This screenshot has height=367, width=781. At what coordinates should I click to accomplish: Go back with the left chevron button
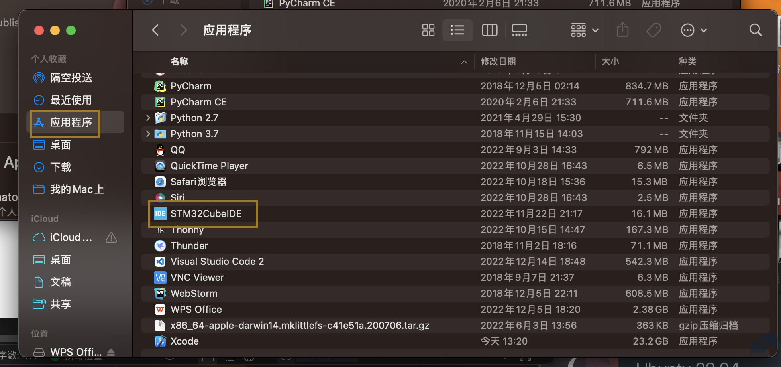tap(155, 30)
